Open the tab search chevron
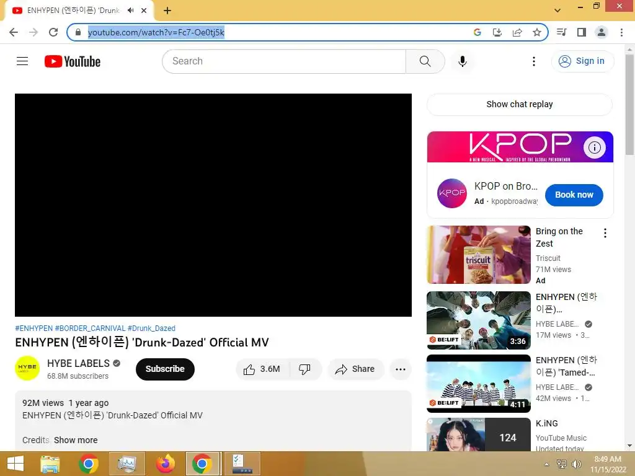Screen dimensions: 635x476 (557, 11)
